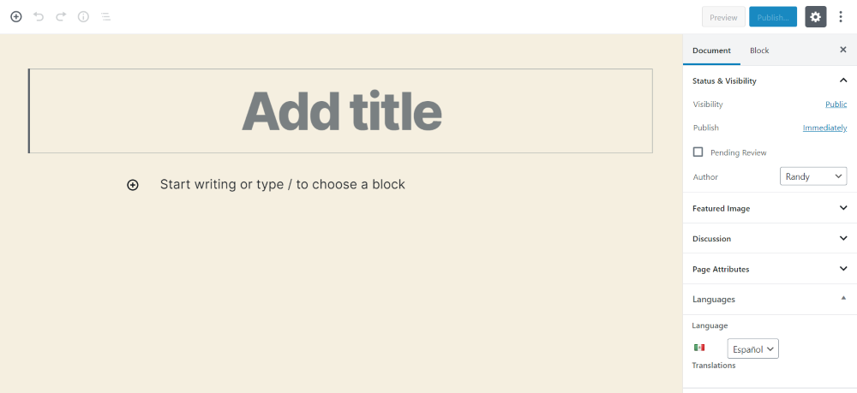Click the Publish button
The image size is (857, 393).
coord(772,16)
